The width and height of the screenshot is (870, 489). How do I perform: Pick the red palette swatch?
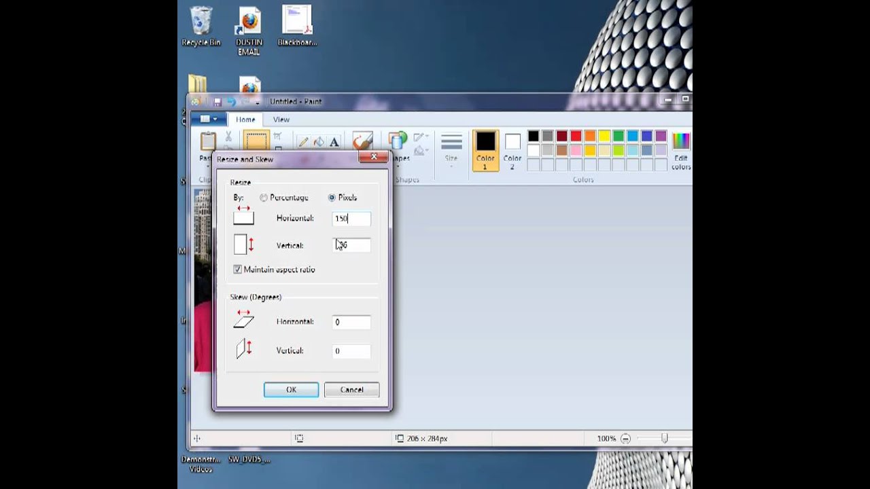(576, 136)
